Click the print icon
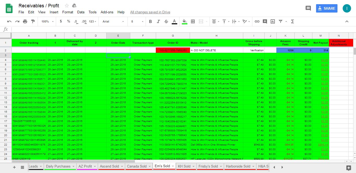356x173 pixels. click(x=25, y=21)
